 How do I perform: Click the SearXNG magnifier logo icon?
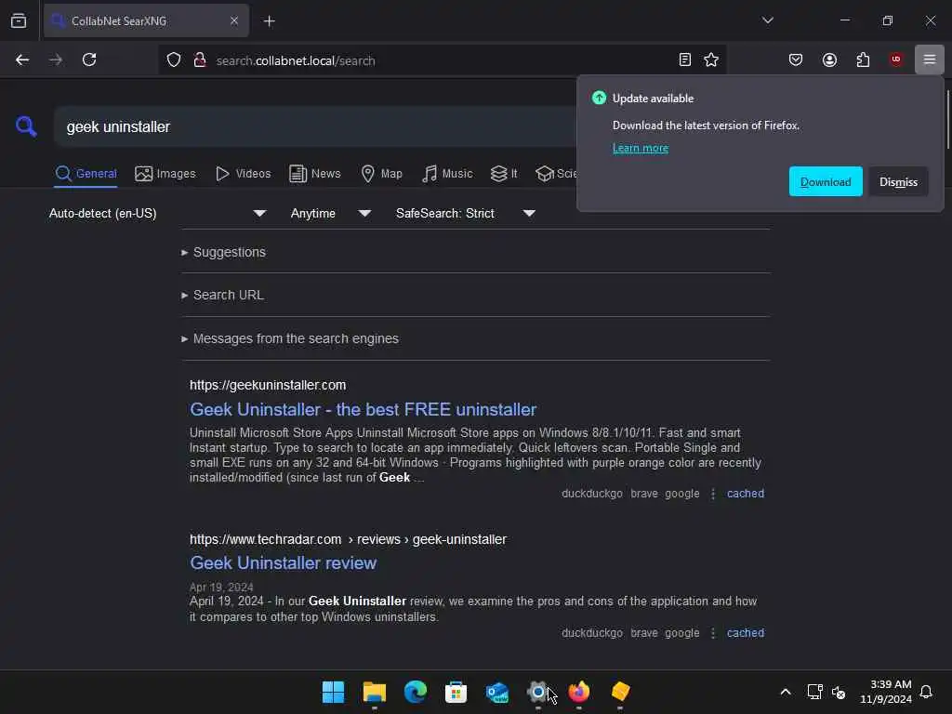click(x=26, y=126)
